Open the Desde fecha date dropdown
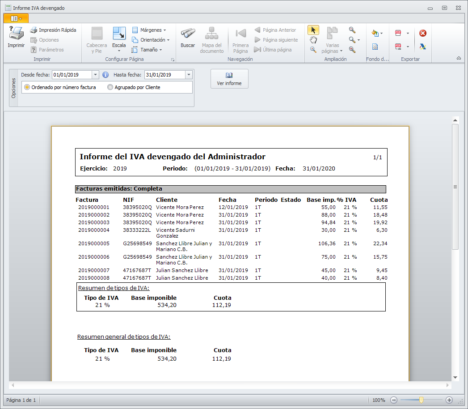 point(95,75)
